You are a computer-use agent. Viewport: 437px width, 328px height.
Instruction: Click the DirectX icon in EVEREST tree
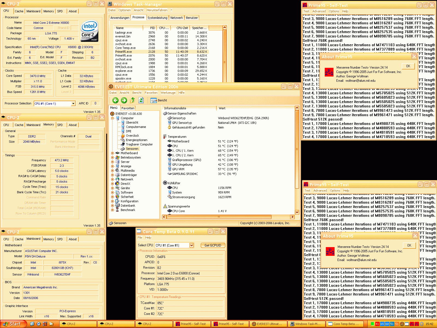pyautogui.click(x=117, y=184)
